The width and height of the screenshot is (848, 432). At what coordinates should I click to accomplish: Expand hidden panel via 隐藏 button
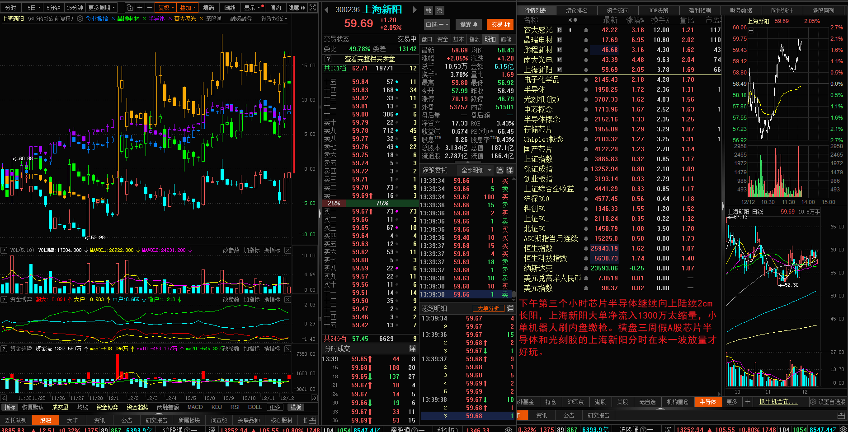click(x=297, y=8)
